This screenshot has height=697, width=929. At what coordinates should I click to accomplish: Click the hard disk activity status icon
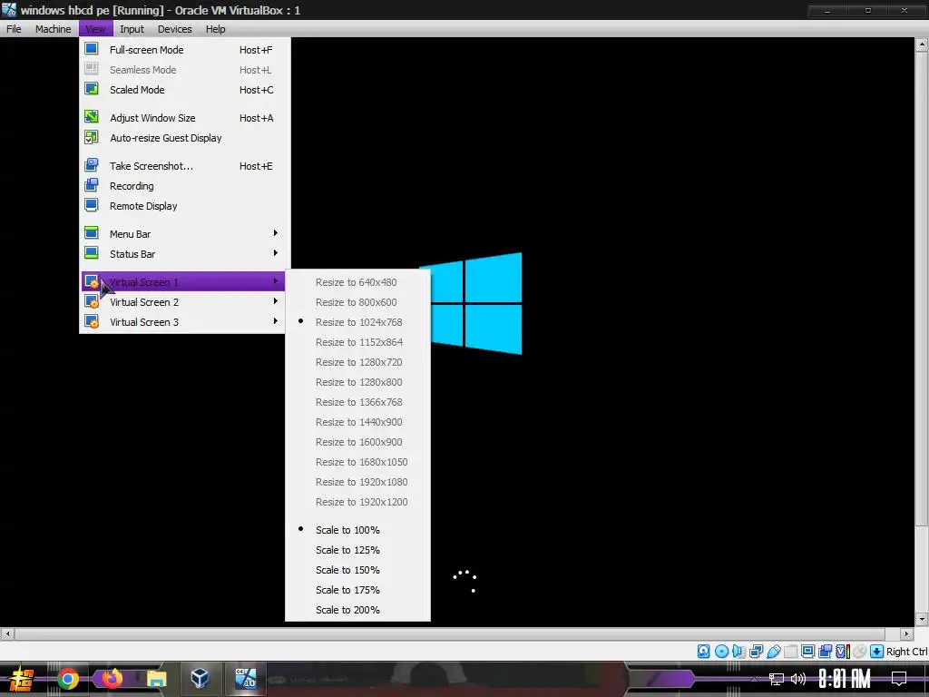coord(703,652)
